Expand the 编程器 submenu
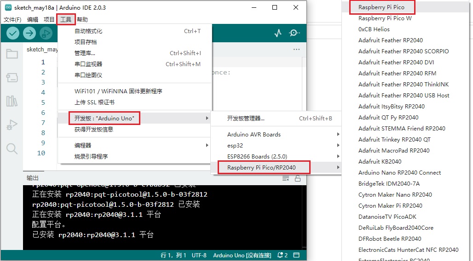This screenshot has width=473, height=261. 135,145
